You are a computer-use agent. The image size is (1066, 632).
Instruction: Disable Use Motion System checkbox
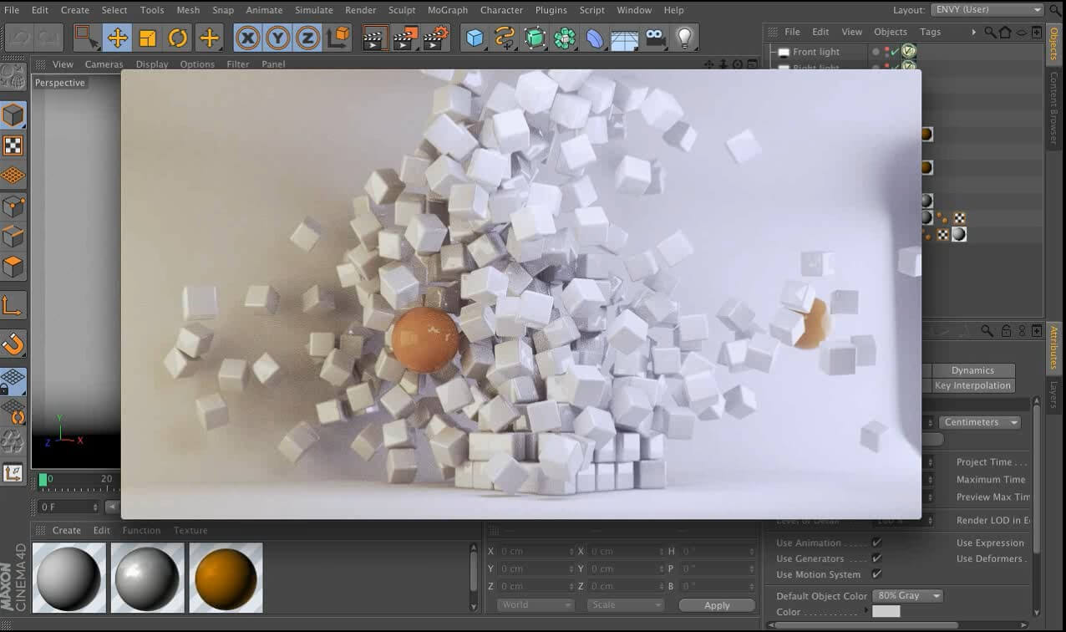876,574
